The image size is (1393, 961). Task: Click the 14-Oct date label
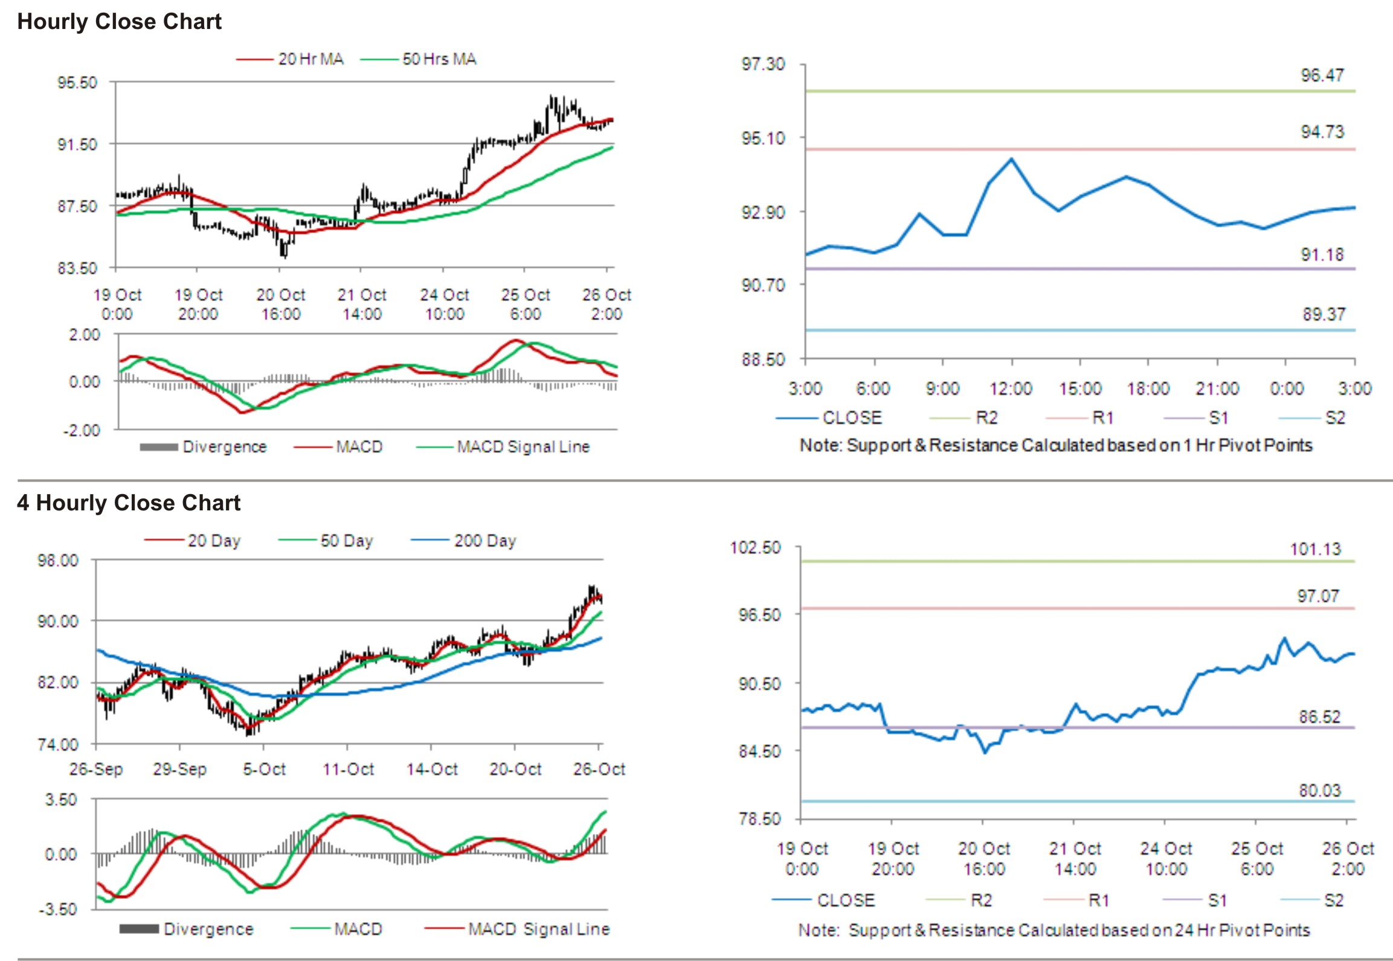[x=432, y=770]
